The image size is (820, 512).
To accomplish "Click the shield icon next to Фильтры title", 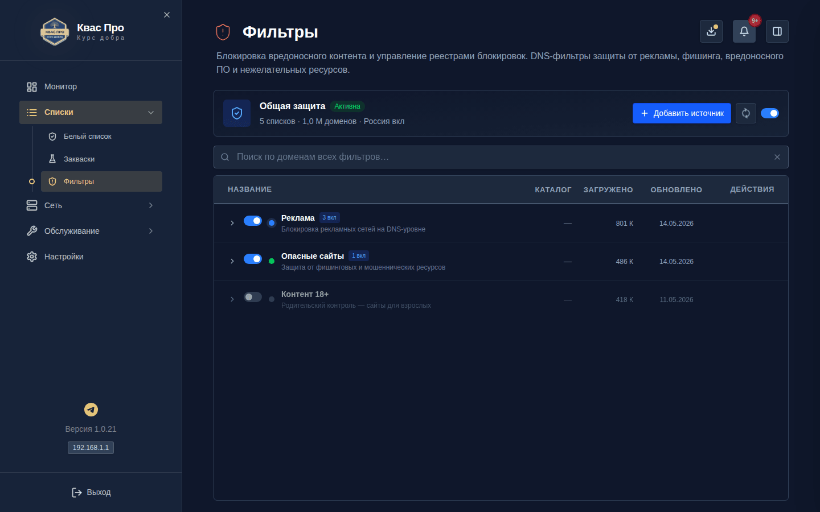I will (223, 32).
